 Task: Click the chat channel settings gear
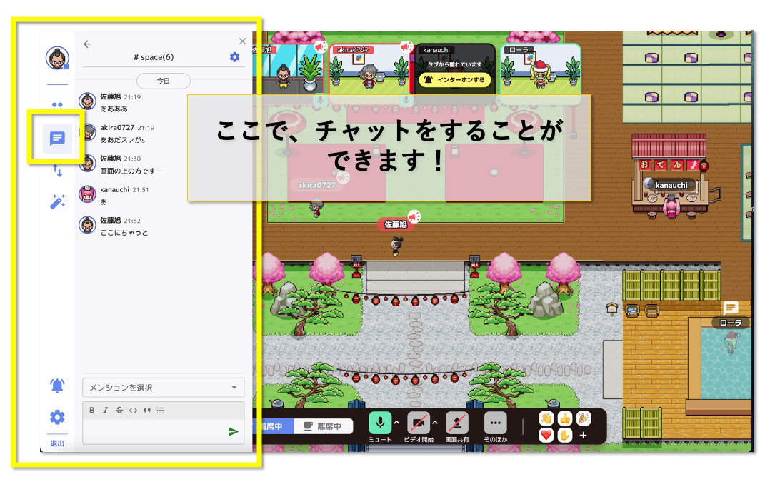(234, 57)
